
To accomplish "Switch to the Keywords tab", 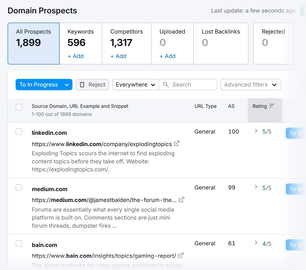I will click(x=81, y=44).
